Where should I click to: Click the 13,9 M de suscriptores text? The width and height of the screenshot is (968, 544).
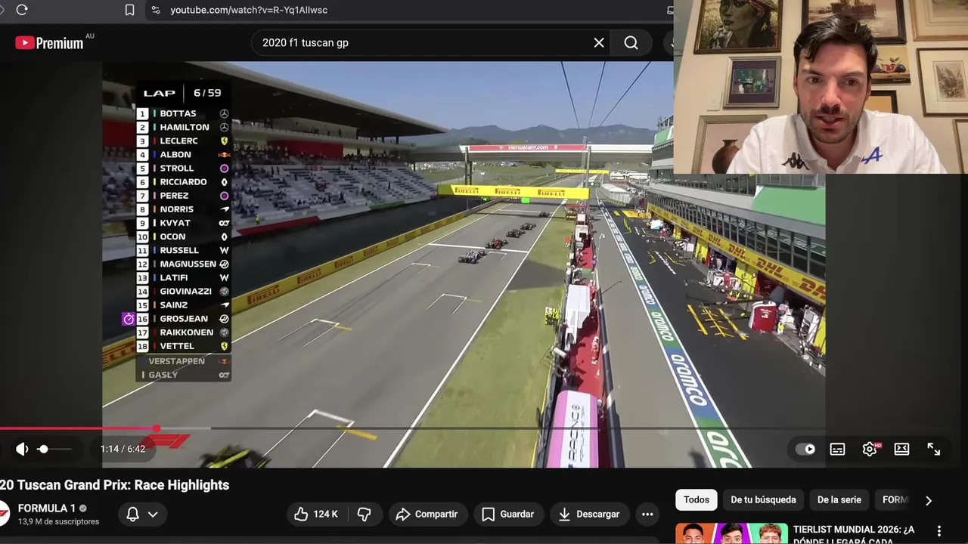tap(58, 522)
